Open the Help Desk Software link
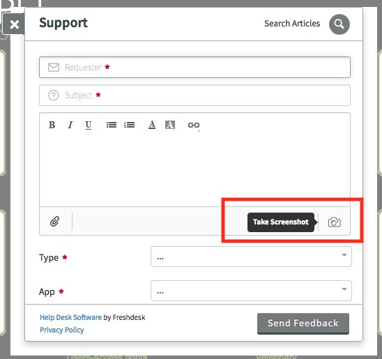Image resolution: width=382 pixels, height=359 pixels. (70, 317)
